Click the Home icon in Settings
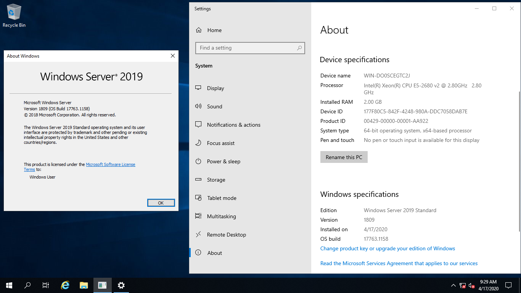521x293 pixels. point(199,30)
